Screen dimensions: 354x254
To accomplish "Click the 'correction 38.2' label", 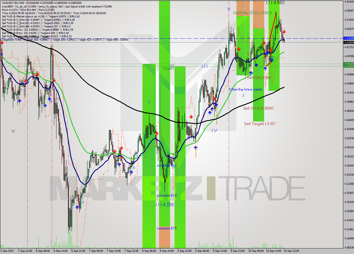I will [167, 165].
